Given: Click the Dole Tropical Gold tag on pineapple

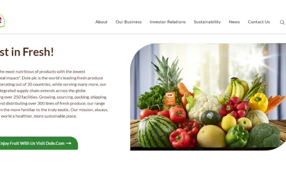Looking at the screenshot, I should tap(170, 98).
